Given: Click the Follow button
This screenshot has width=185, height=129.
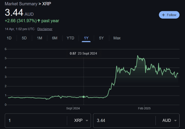Looking at the screenshot, I should click(x=169, y=15).
